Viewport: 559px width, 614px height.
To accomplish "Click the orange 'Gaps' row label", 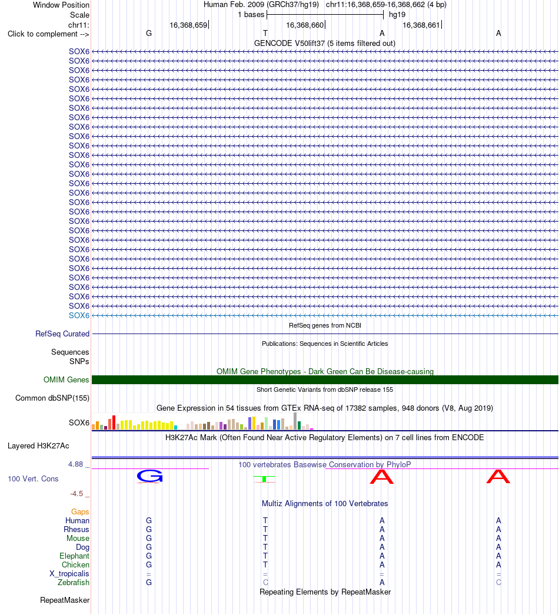I will point(80,512).
